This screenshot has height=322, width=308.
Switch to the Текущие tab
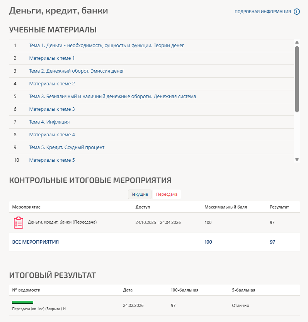(140, 195)
